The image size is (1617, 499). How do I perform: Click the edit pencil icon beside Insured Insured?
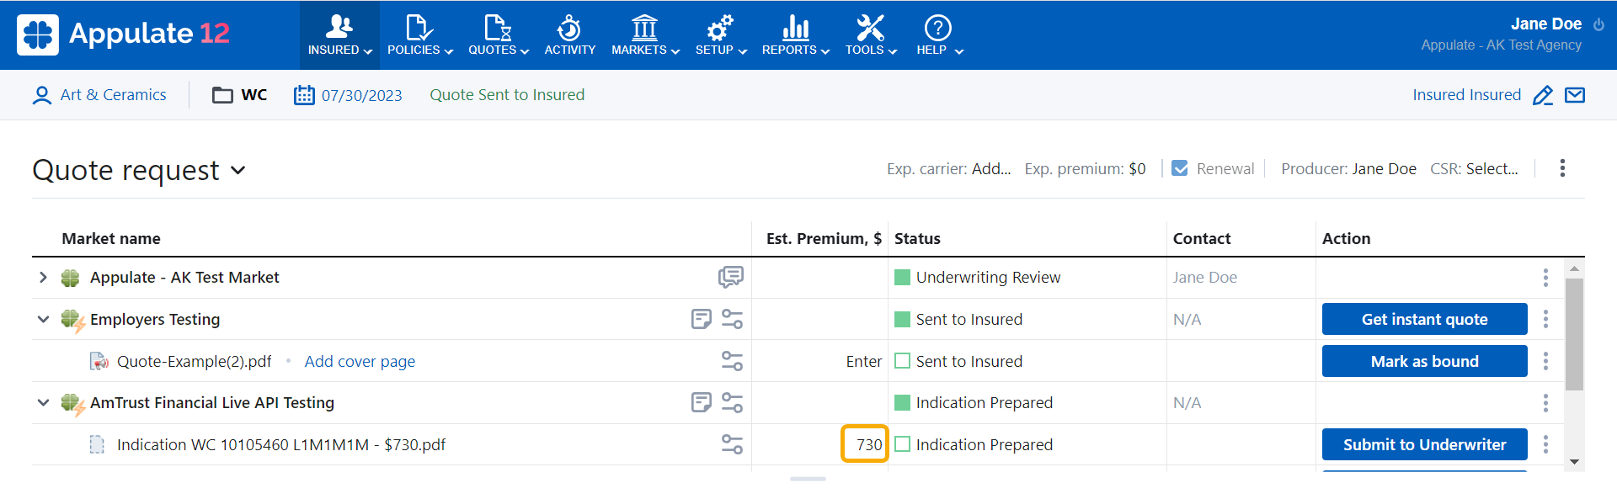pyautogui.click(x=1543, y=95)
